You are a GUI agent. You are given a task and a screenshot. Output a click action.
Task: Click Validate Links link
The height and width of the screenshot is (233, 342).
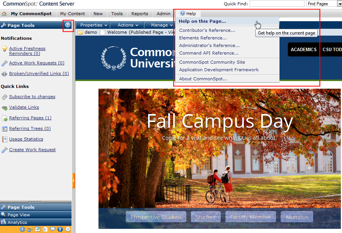(x=24, y=107)
